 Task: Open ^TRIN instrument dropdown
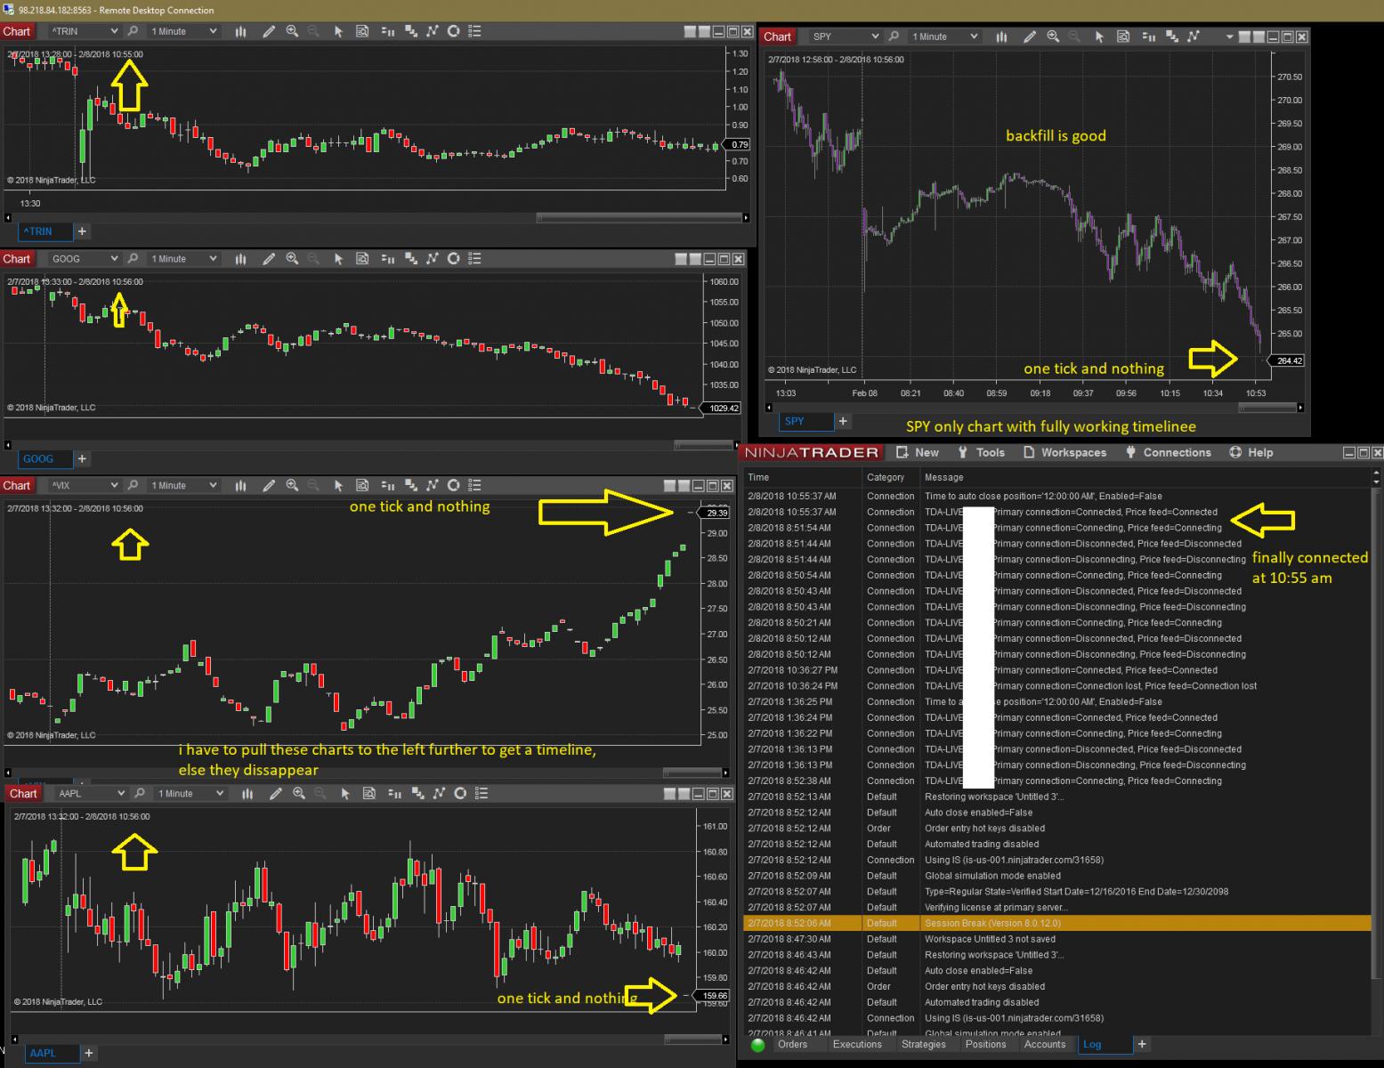click(84, 31)
